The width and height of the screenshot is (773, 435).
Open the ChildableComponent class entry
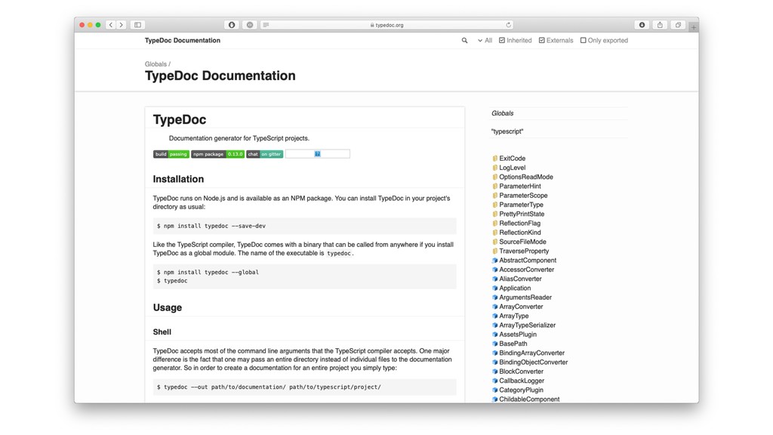[x=529, y=400]
